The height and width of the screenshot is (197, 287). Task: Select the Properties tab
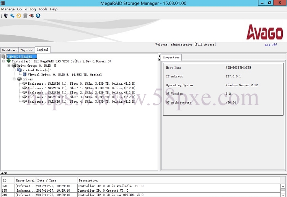[171, 57]
